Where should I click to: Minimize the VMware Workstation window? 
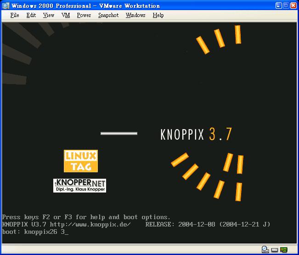tap(279, 6)
